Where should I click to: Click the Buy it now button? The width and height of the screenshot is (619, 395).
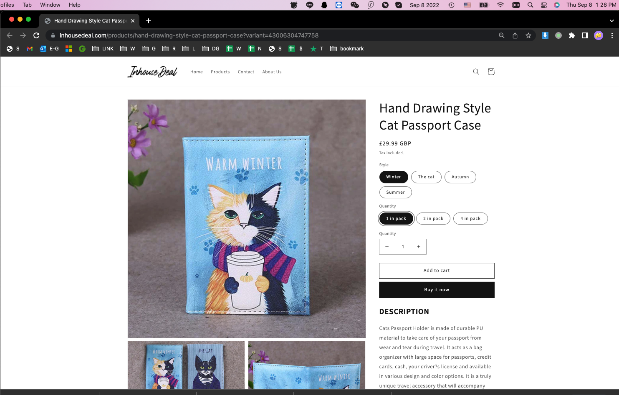437,290
